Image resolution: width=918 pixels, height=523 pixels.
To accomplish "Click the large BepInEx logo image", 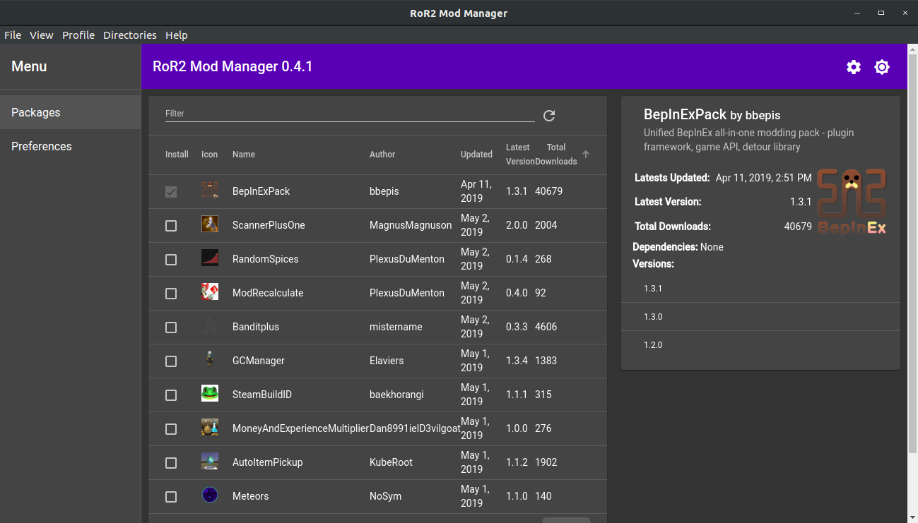I will 852,201.
